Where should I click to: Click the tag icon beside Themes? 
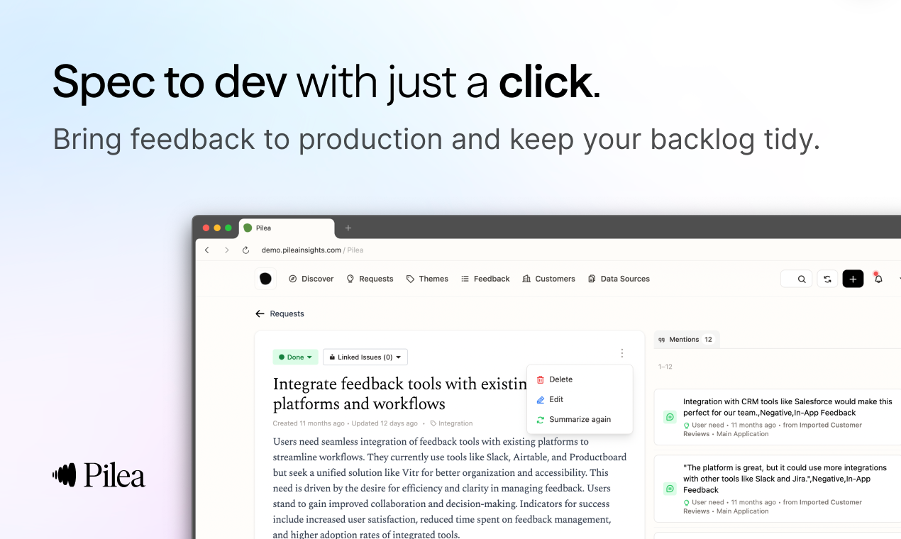pos(410,279)
